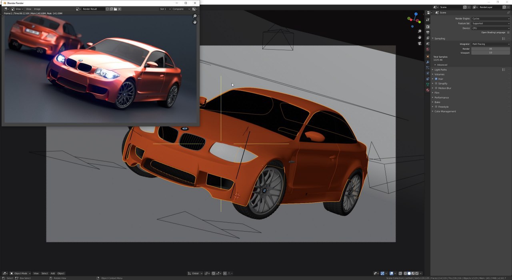Open the viewport Object menu
The width and height of the screenshot is (512, 280).
[61, 273]
